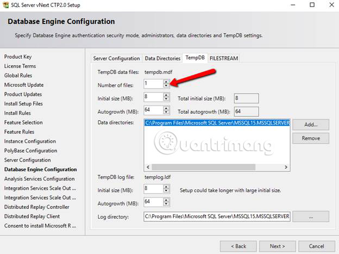Click TempDB data Initial size field
Image resolution: width=339 pixels, height=254 pixels.
click(154, 97)
